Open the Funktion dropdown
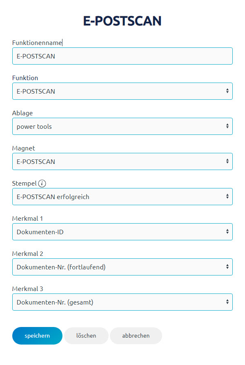Screen dimensions: 245x365 122,91
